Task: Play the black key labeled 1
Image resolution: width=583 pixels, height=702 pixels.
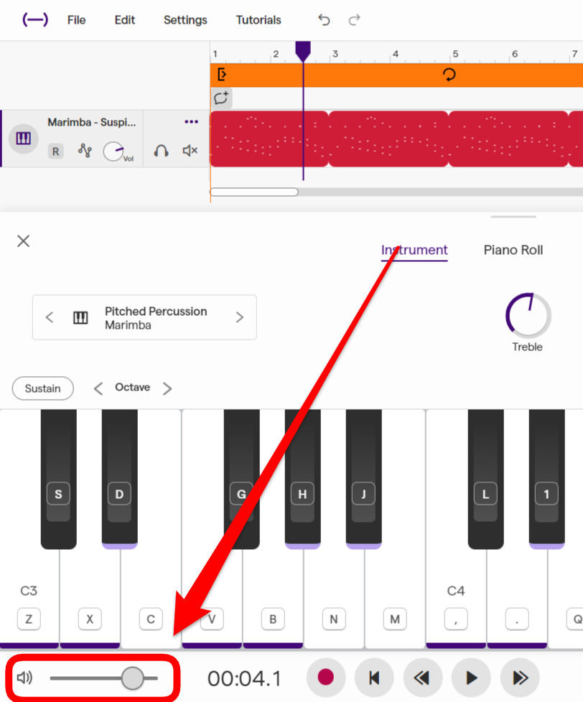Action: 546,479
